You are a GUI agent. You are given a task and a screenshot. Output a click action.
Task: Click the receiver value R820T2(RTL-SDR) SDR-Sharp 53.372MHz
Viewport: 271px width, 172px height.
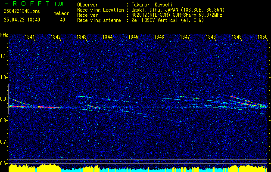click(177, 15)
